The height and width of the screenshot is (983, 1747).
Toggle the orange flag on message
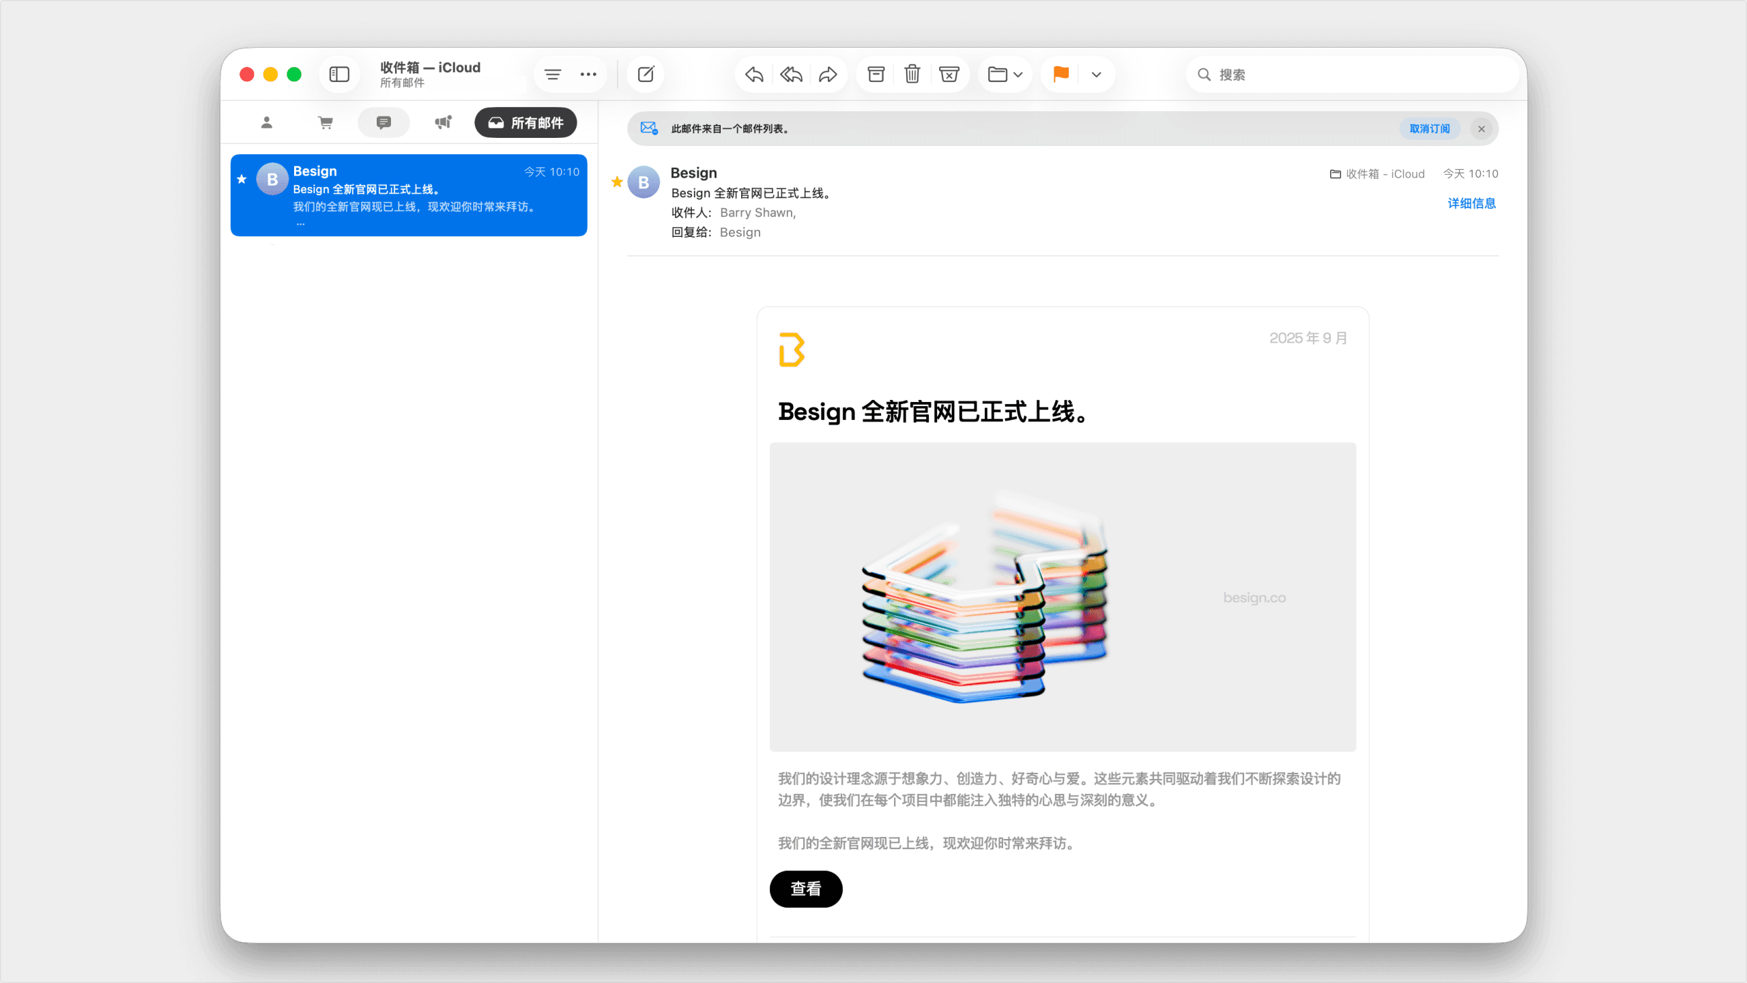pyautogui.click(x=1060, y=74)
